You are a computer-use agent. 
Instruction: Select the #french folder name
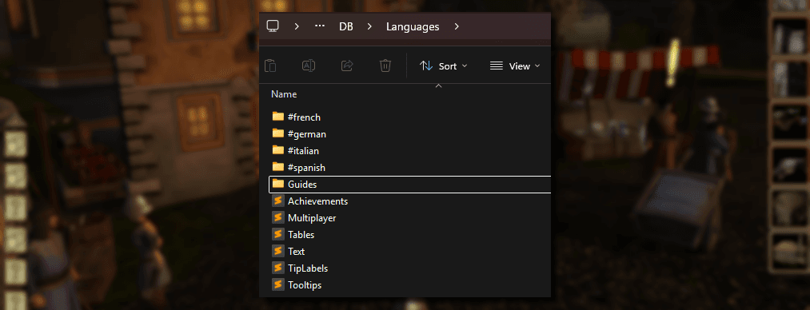pyautogui.click(x=305, y=117)
